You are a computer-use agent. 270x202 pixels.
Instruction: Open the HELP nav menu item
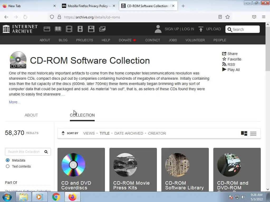tap(106, 40)
